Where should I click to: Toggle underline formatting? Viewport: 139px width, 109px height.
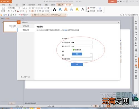(13, 11)
